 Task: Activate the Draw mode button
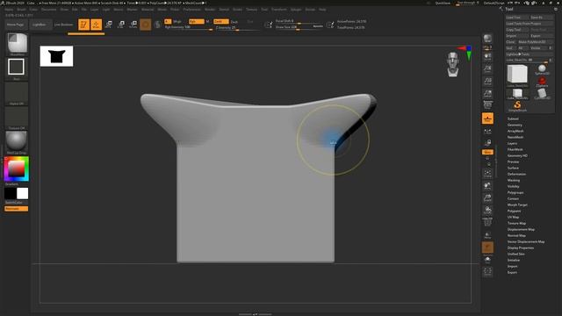(96, 25)
